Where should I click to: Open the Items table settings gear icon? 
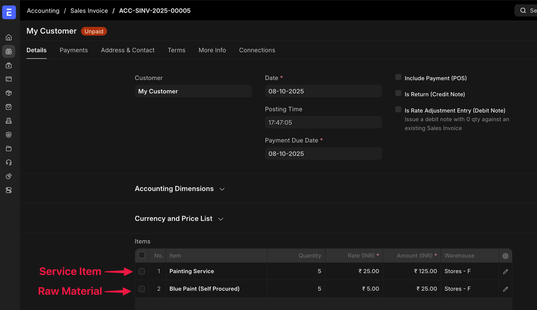click(x=505, y=256)
